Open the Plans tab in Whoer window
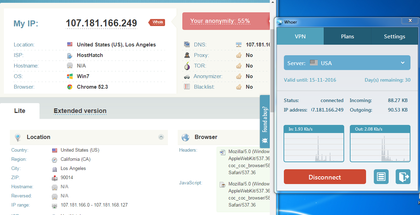The image size is (420, 215). pyautogui.click(x=347, y=36)
